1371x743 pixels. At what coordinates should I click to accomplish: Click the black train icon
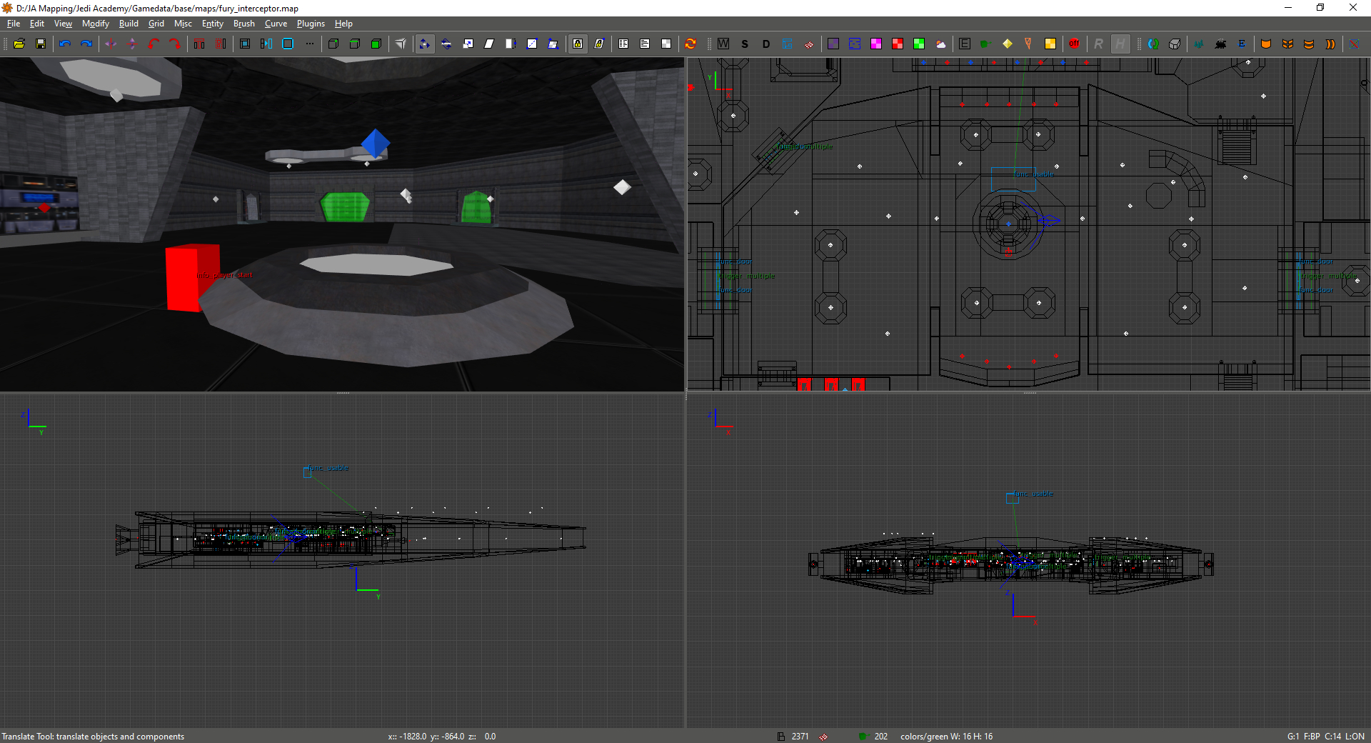tap(1220, 44)
